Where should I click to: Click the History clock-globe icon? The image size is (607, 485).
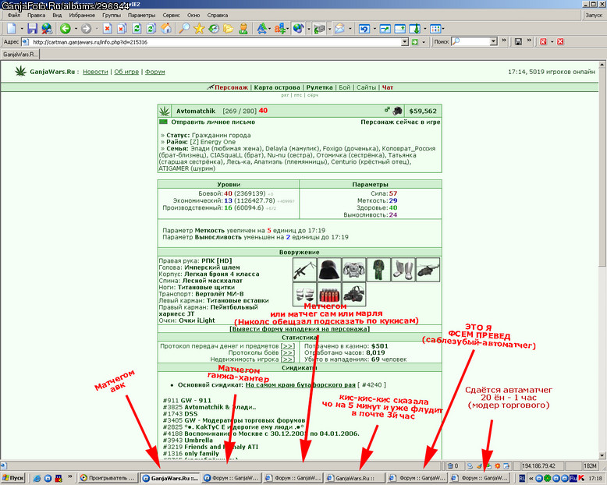(x=214, y=29)
